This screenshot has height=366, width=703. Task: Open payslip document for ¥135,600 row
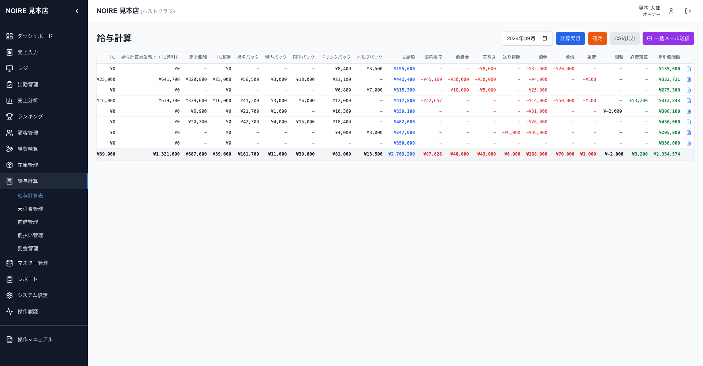coord(689,69)
